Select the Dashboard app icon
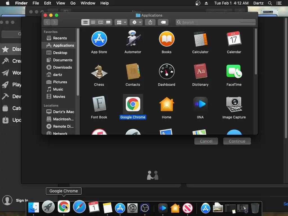The image size is (288, 216). click(x=166, y=71)
